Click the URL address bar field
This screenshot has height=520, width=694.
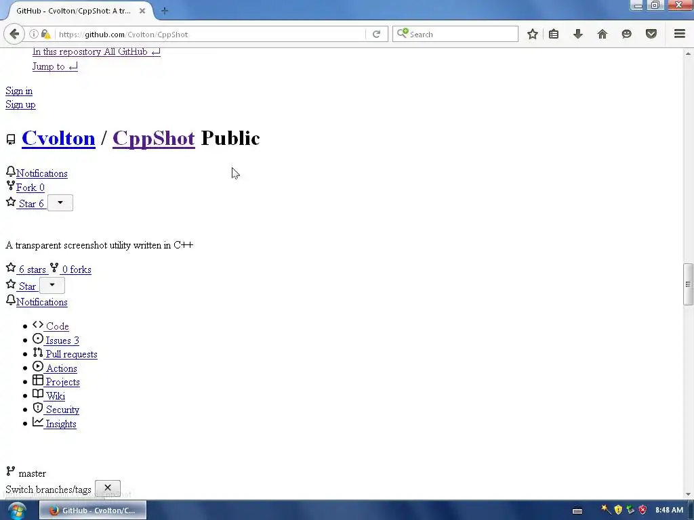(211, 34)
